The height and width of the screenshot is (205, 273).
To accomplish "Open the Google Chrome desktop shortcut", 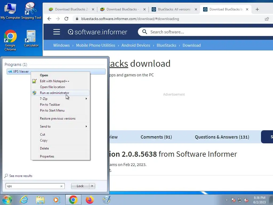I will point(10,41).
